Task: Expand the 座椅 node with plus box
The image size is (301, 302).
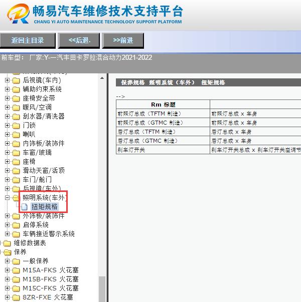Action: 7,162
